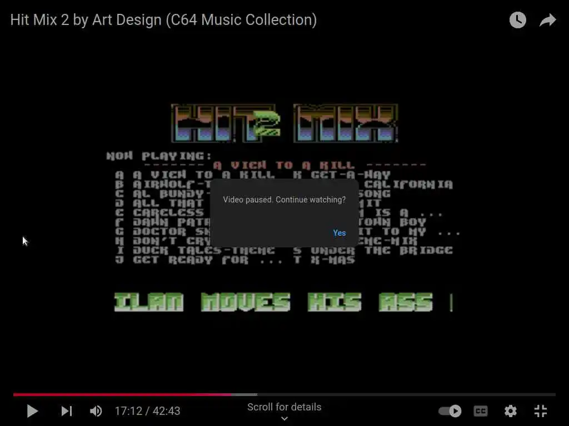569x426 pixels.
Task: Click the 'Scroll for details' text
Action: pos(284,407)
